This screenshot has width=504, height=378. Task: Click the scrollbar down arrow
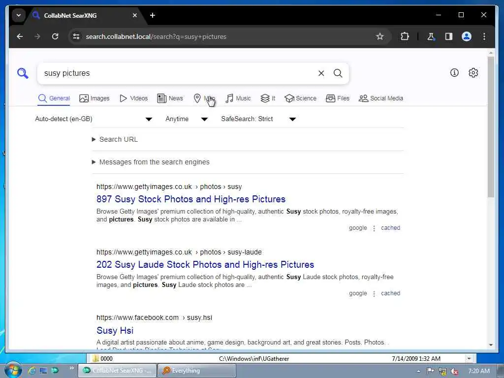[x=491, y=345]
